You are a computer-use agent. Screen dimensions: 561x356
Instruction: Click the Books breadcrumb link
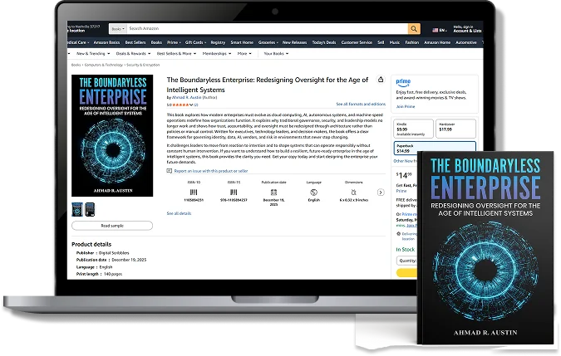76,65
